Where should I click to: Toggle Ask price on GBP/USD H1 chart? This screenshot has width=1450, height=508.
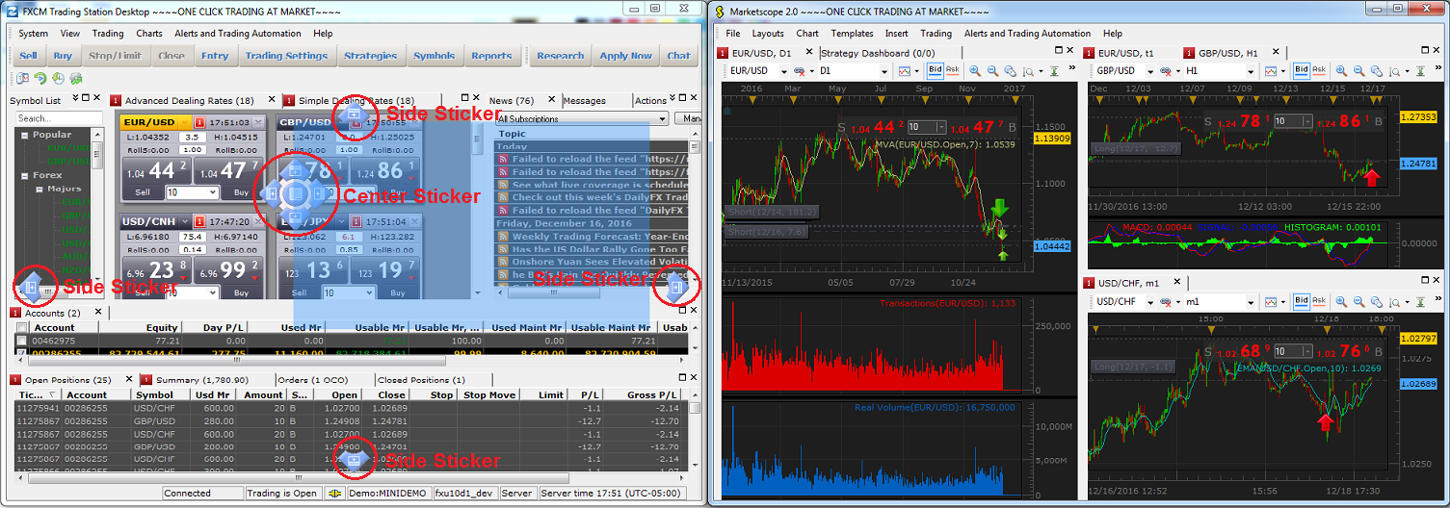[x=1320, y=70]
